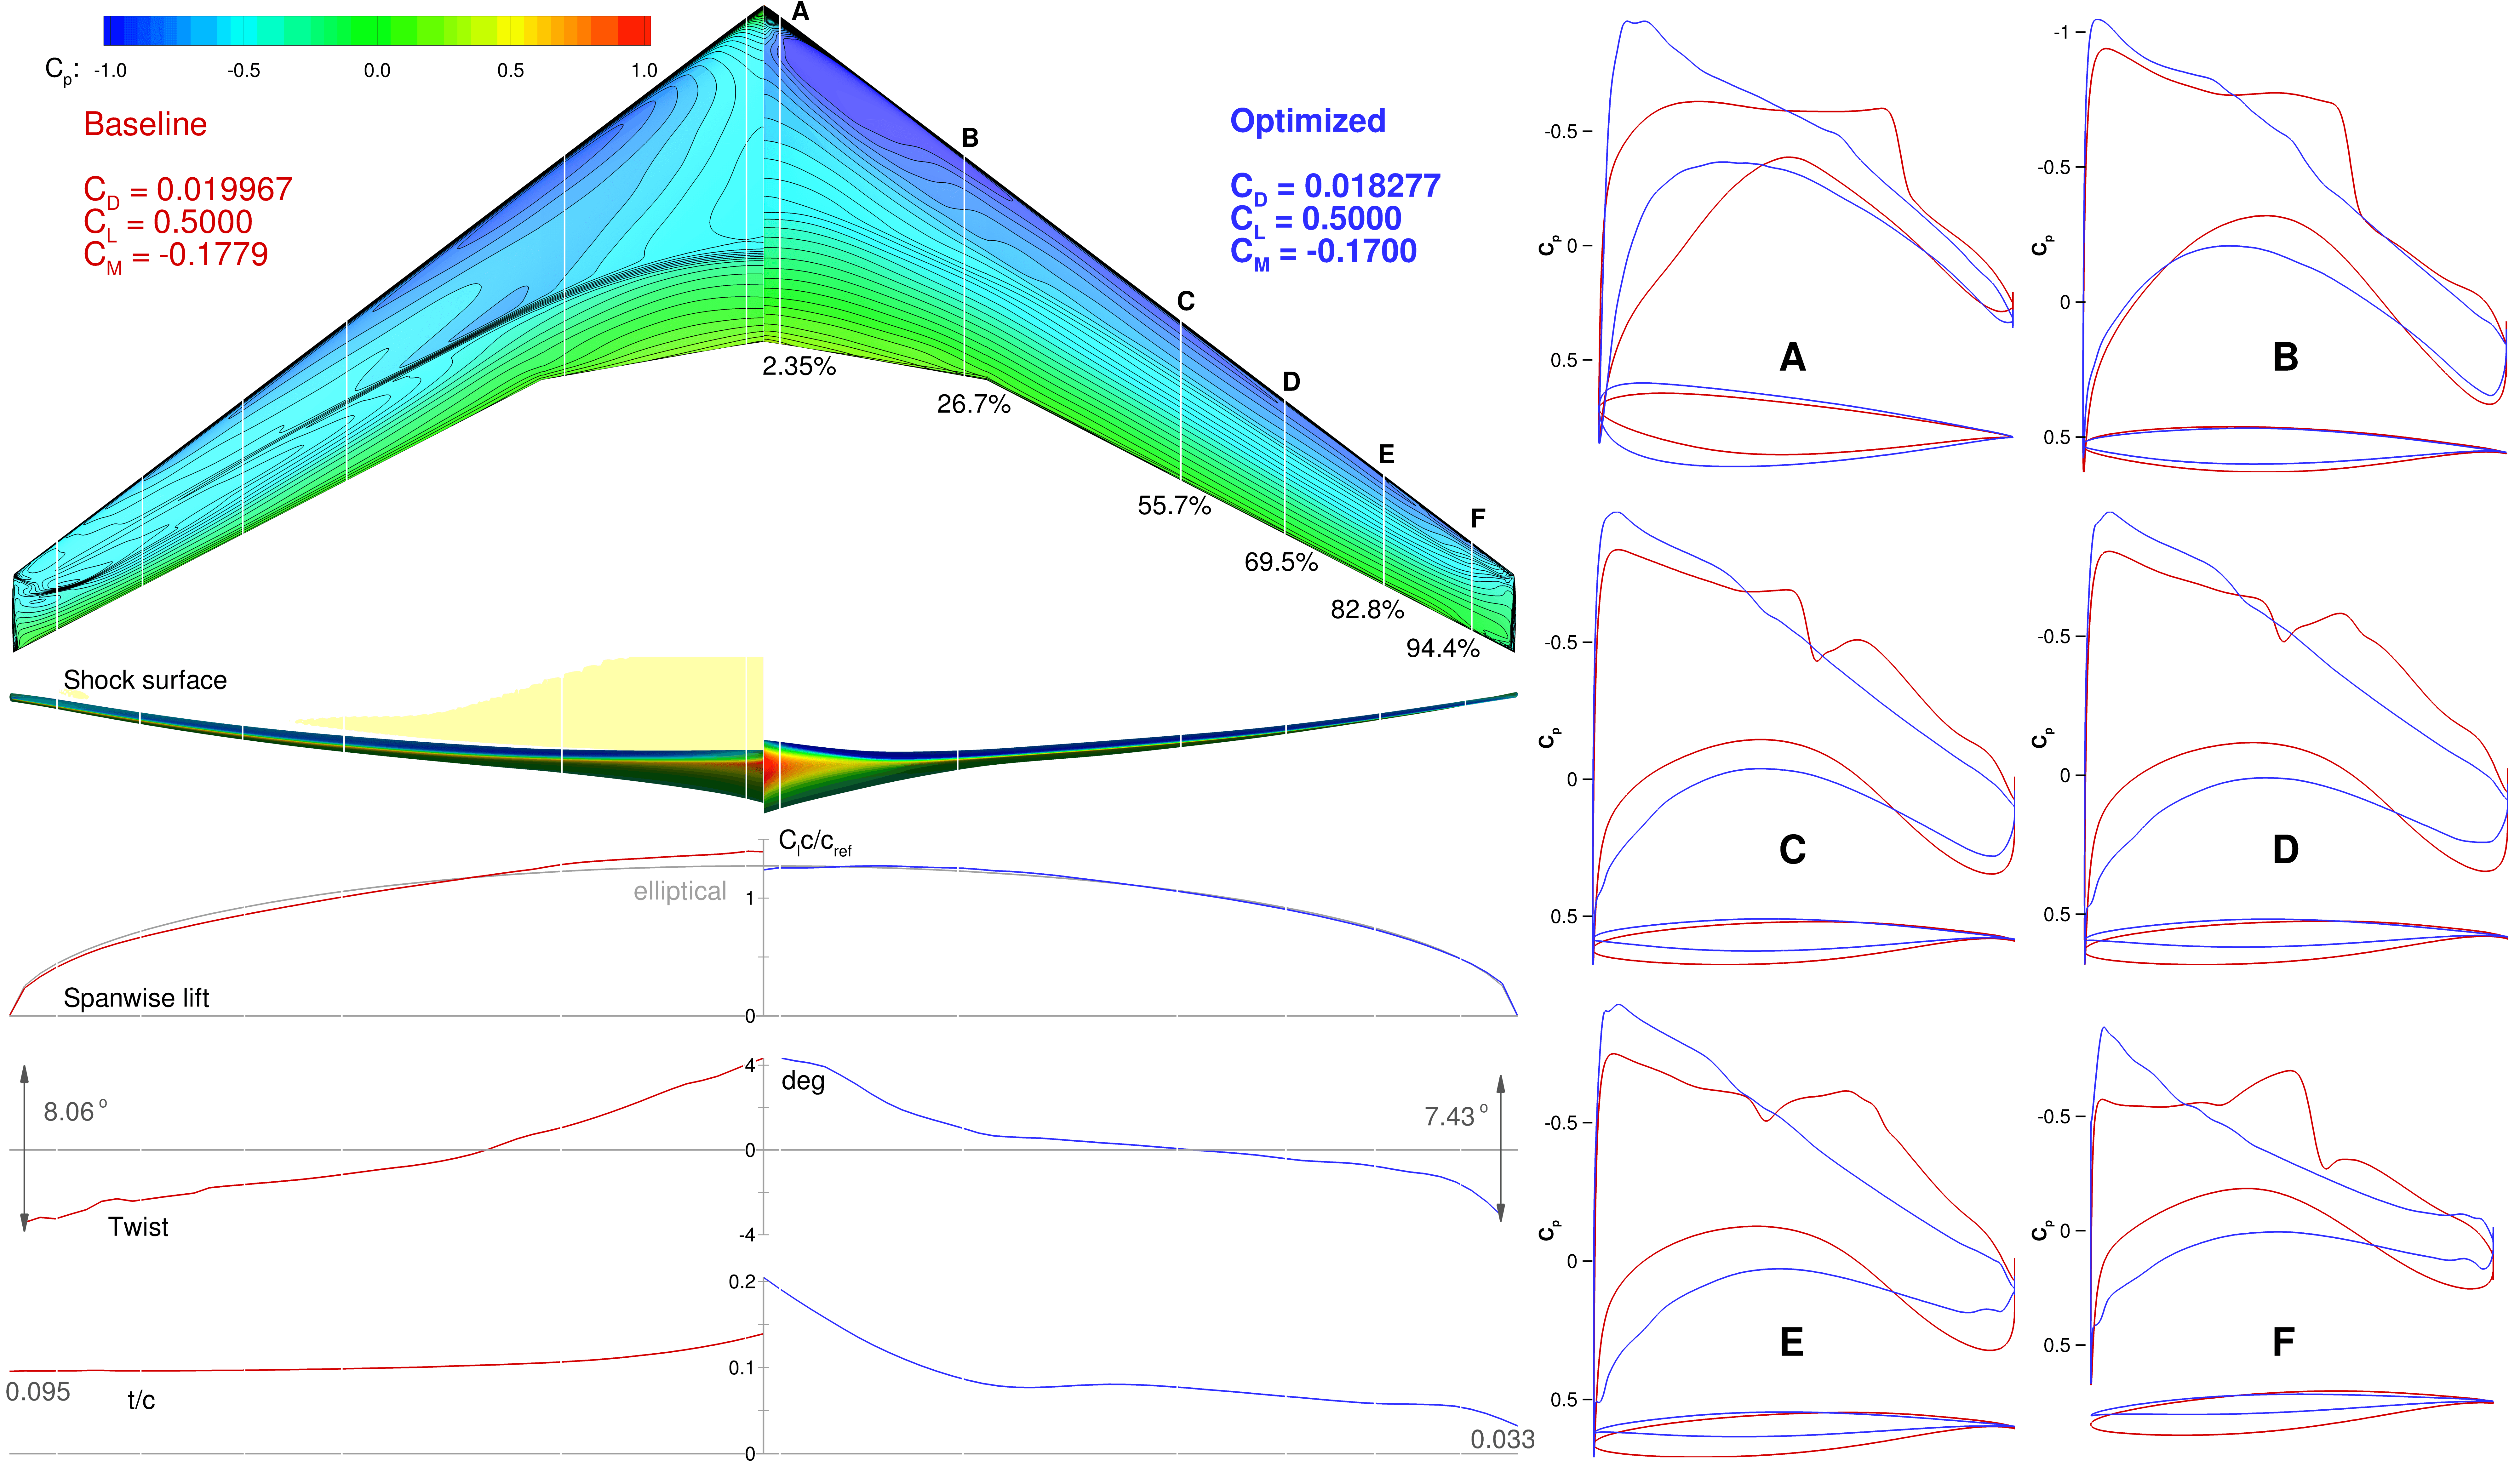Image resolution: width=2520 pixels, height=1478 pixels.
Task: Click baseline thickness value '0.095'
Action: point(38,1392)
